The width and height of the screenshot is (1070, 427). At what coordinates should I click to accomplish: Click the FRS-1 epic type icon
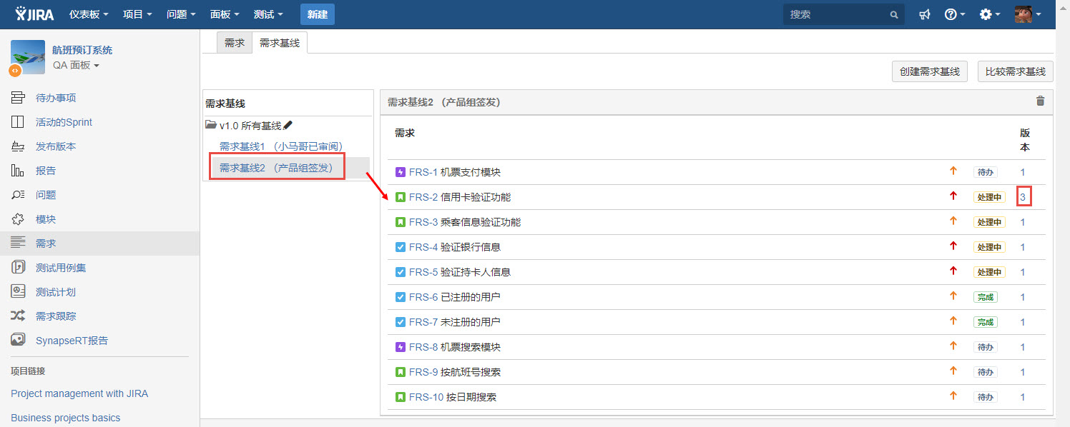point(401,172)
